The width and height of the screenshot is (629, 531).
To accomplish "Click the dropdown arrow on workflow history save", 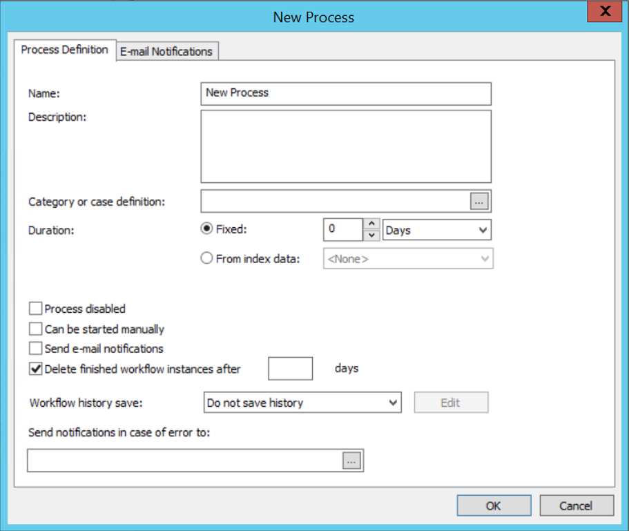I will [393, 402].
